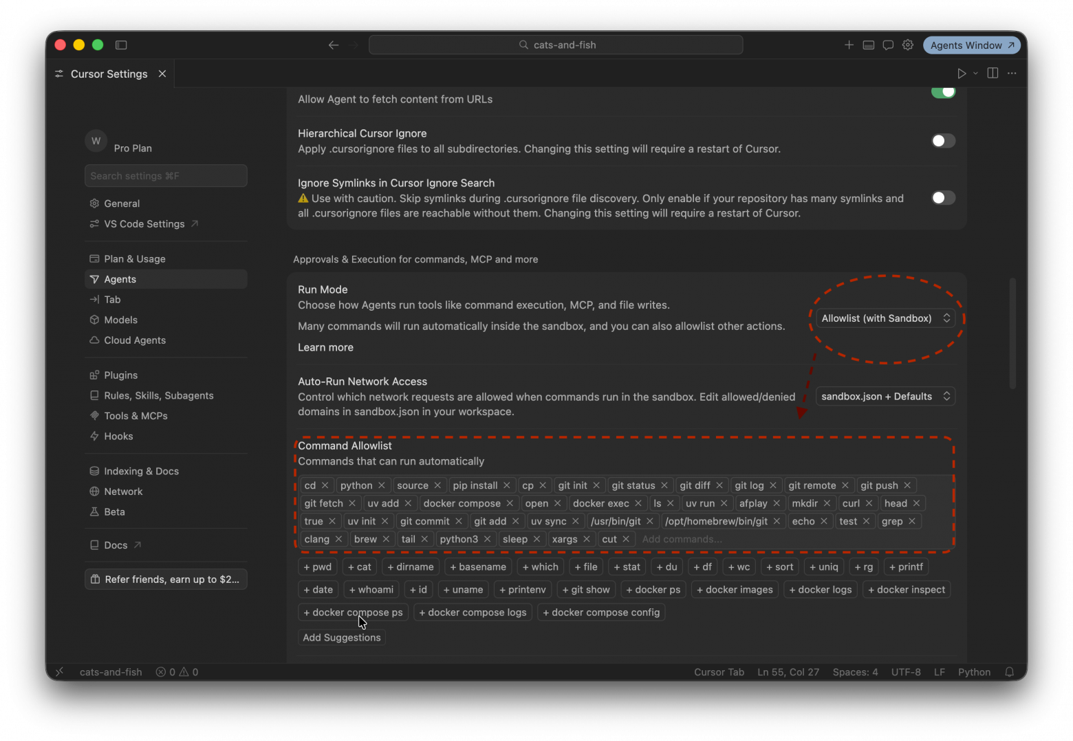
Task: Remove brew from the command allowlist
Action: [386, 539]
